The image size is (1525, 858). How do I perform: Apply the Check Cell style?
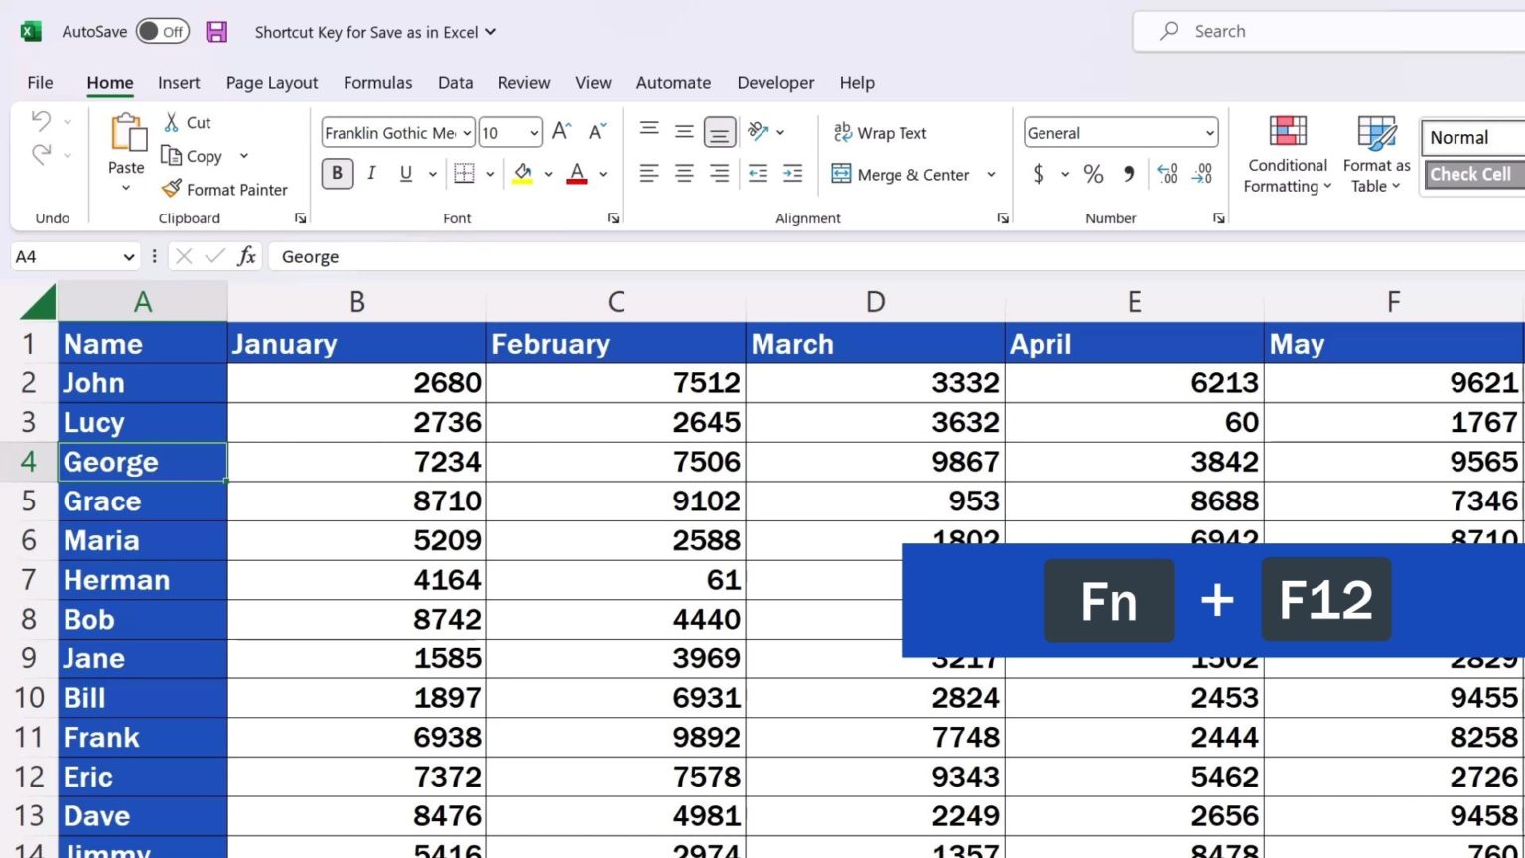[1470, 174]
